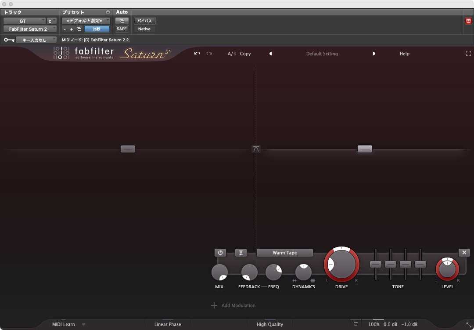Image resolution: width=474 pixels, height=330 pixels.
Task: Click the preset minus button
Action: (x=65, y=29)
